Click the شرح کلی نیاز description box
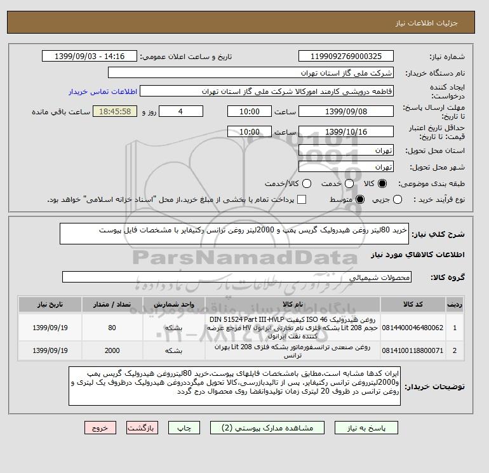The height and width of the screenshot is (473, 489). click(234, 234)
